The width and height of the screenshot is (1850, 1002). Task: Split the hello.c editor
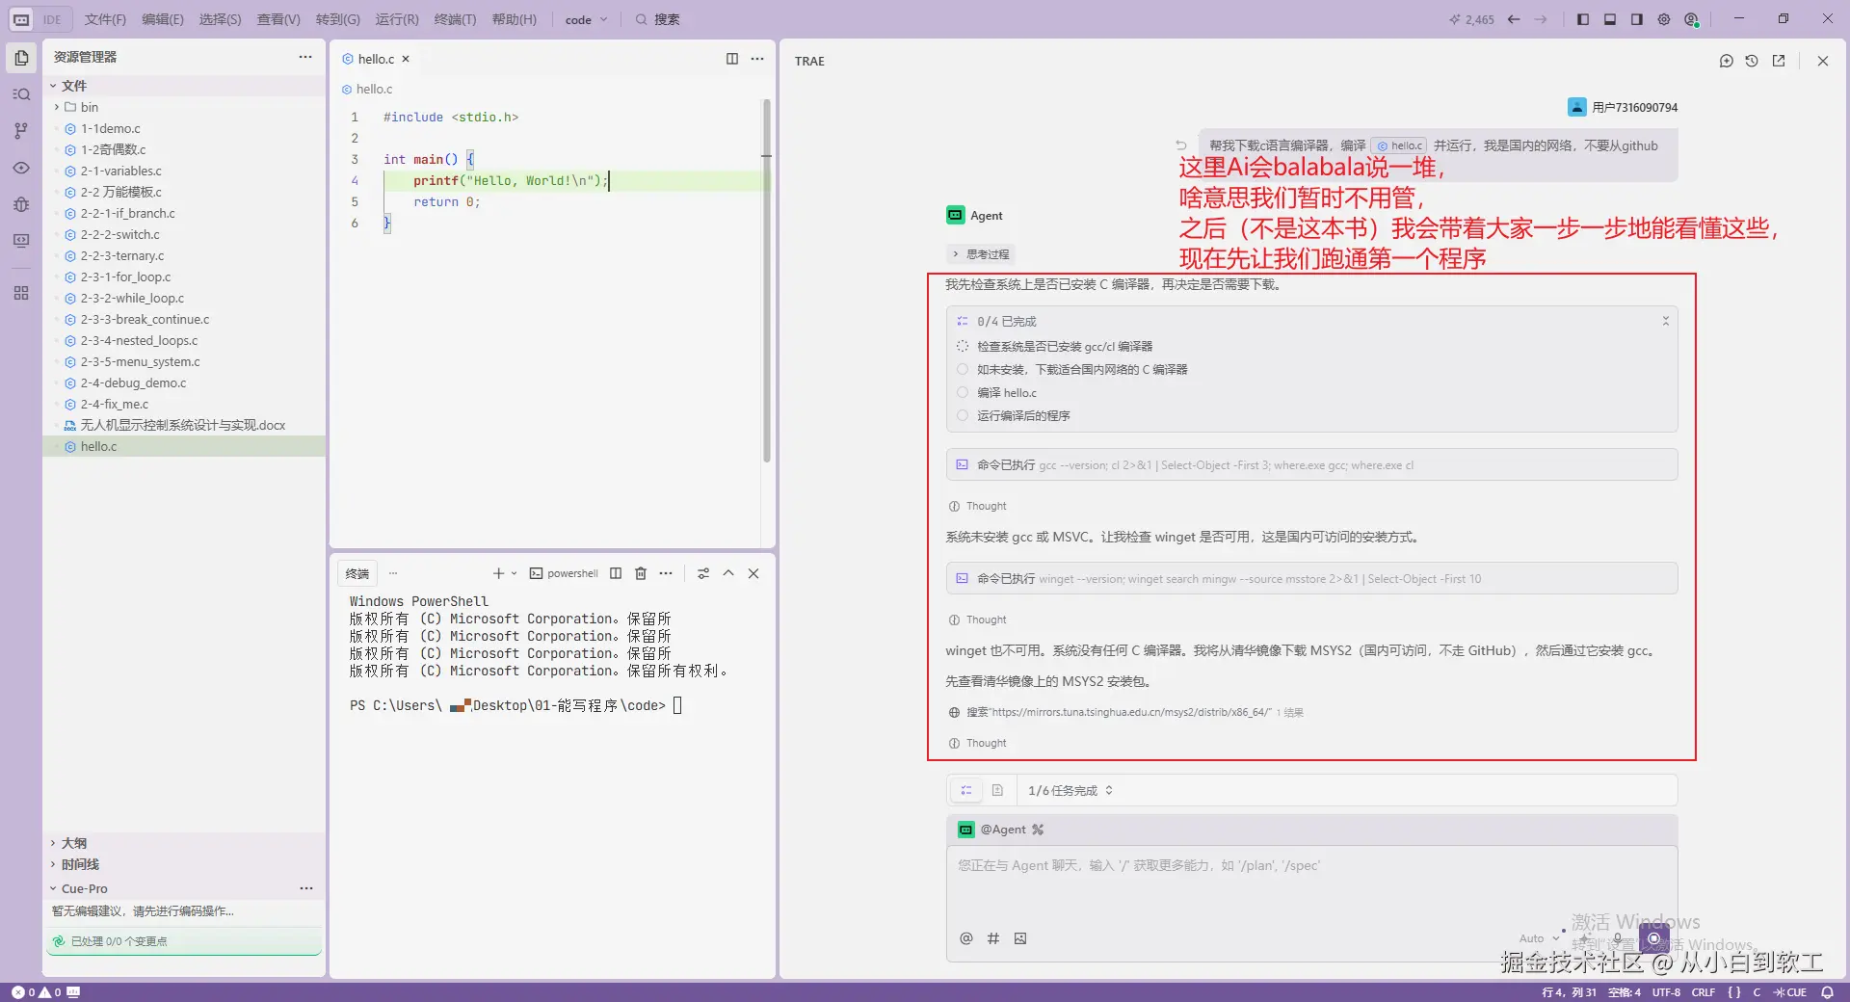coord(732,59)
